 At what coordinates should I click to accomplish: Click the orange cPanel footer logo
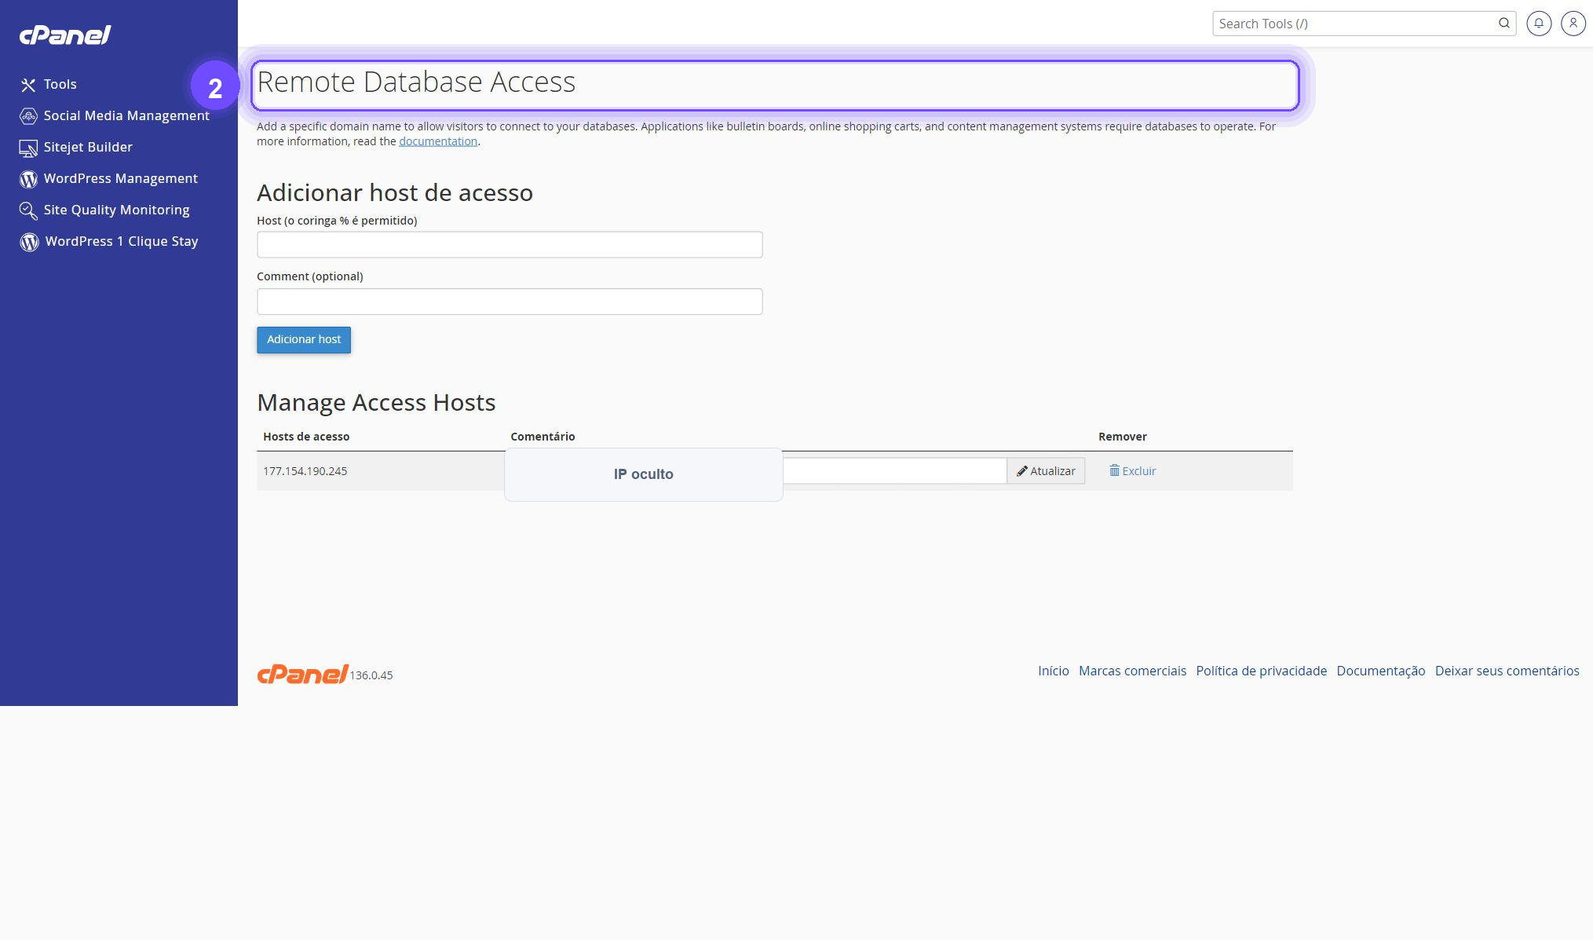tap(302, 674)
